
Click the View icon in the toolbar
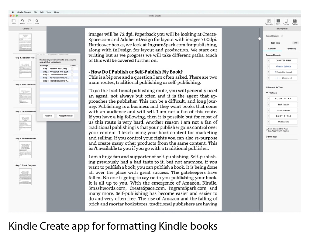13,21
